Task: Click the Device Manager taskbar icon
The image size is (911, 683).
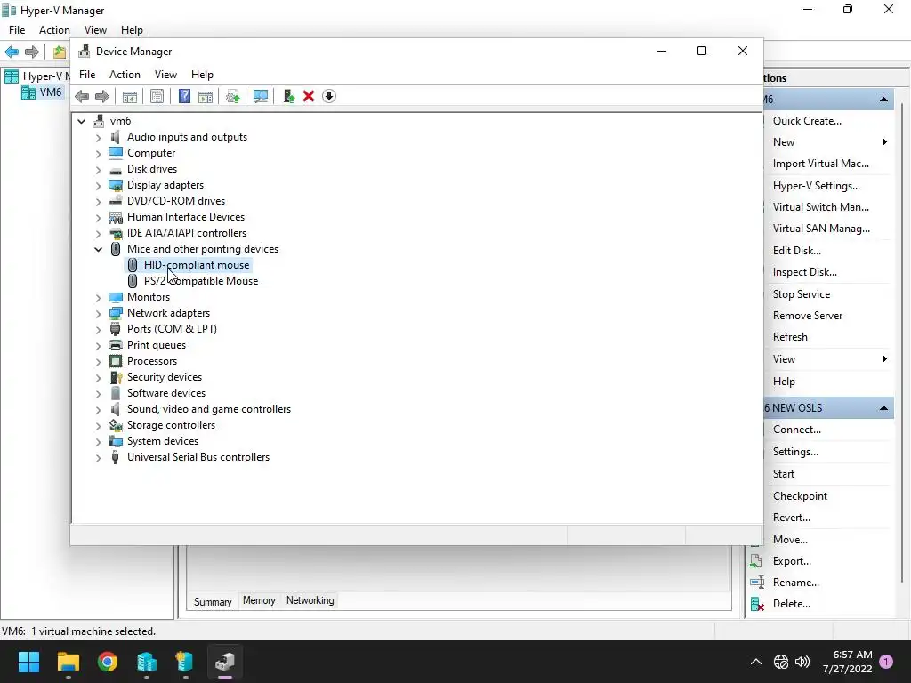Action: point(225,662)
